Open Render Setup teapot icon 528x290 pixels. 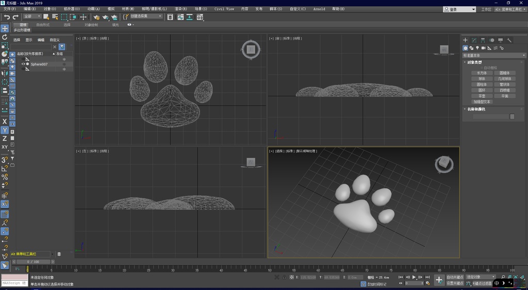click(x=96, y=17)
